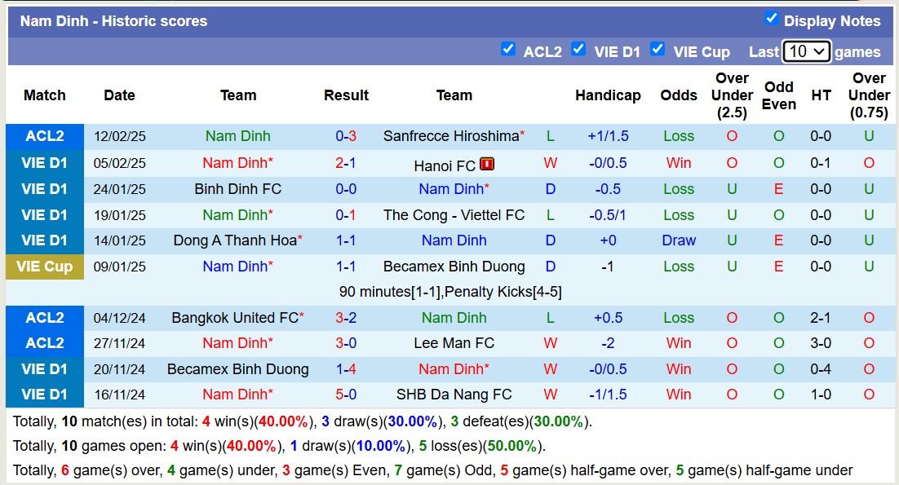
Task: Click the Over Under (2.5) column header
Action: (x=732, y=95)
